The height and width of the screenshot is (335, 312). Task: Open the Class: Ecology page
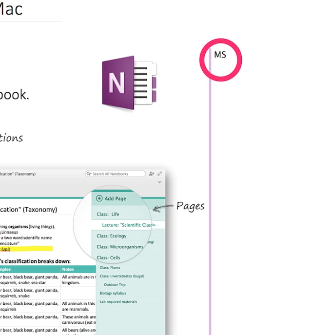112,236
